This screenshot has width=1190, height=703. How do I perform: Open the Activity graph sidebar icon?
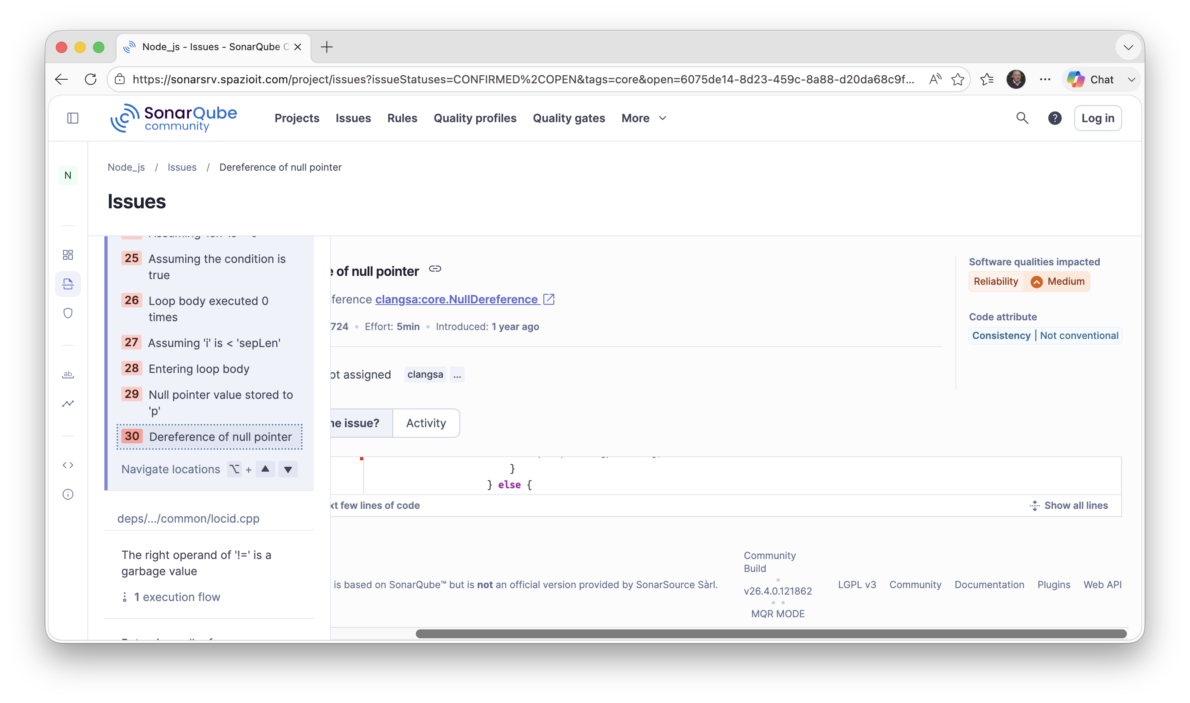click(x=68, y=403)
